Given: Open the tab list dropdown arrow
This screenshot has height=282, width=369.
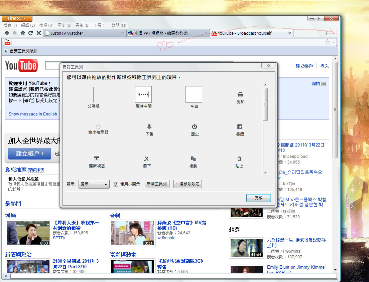Looking at the screenshot, I should [x=334, y=33].
